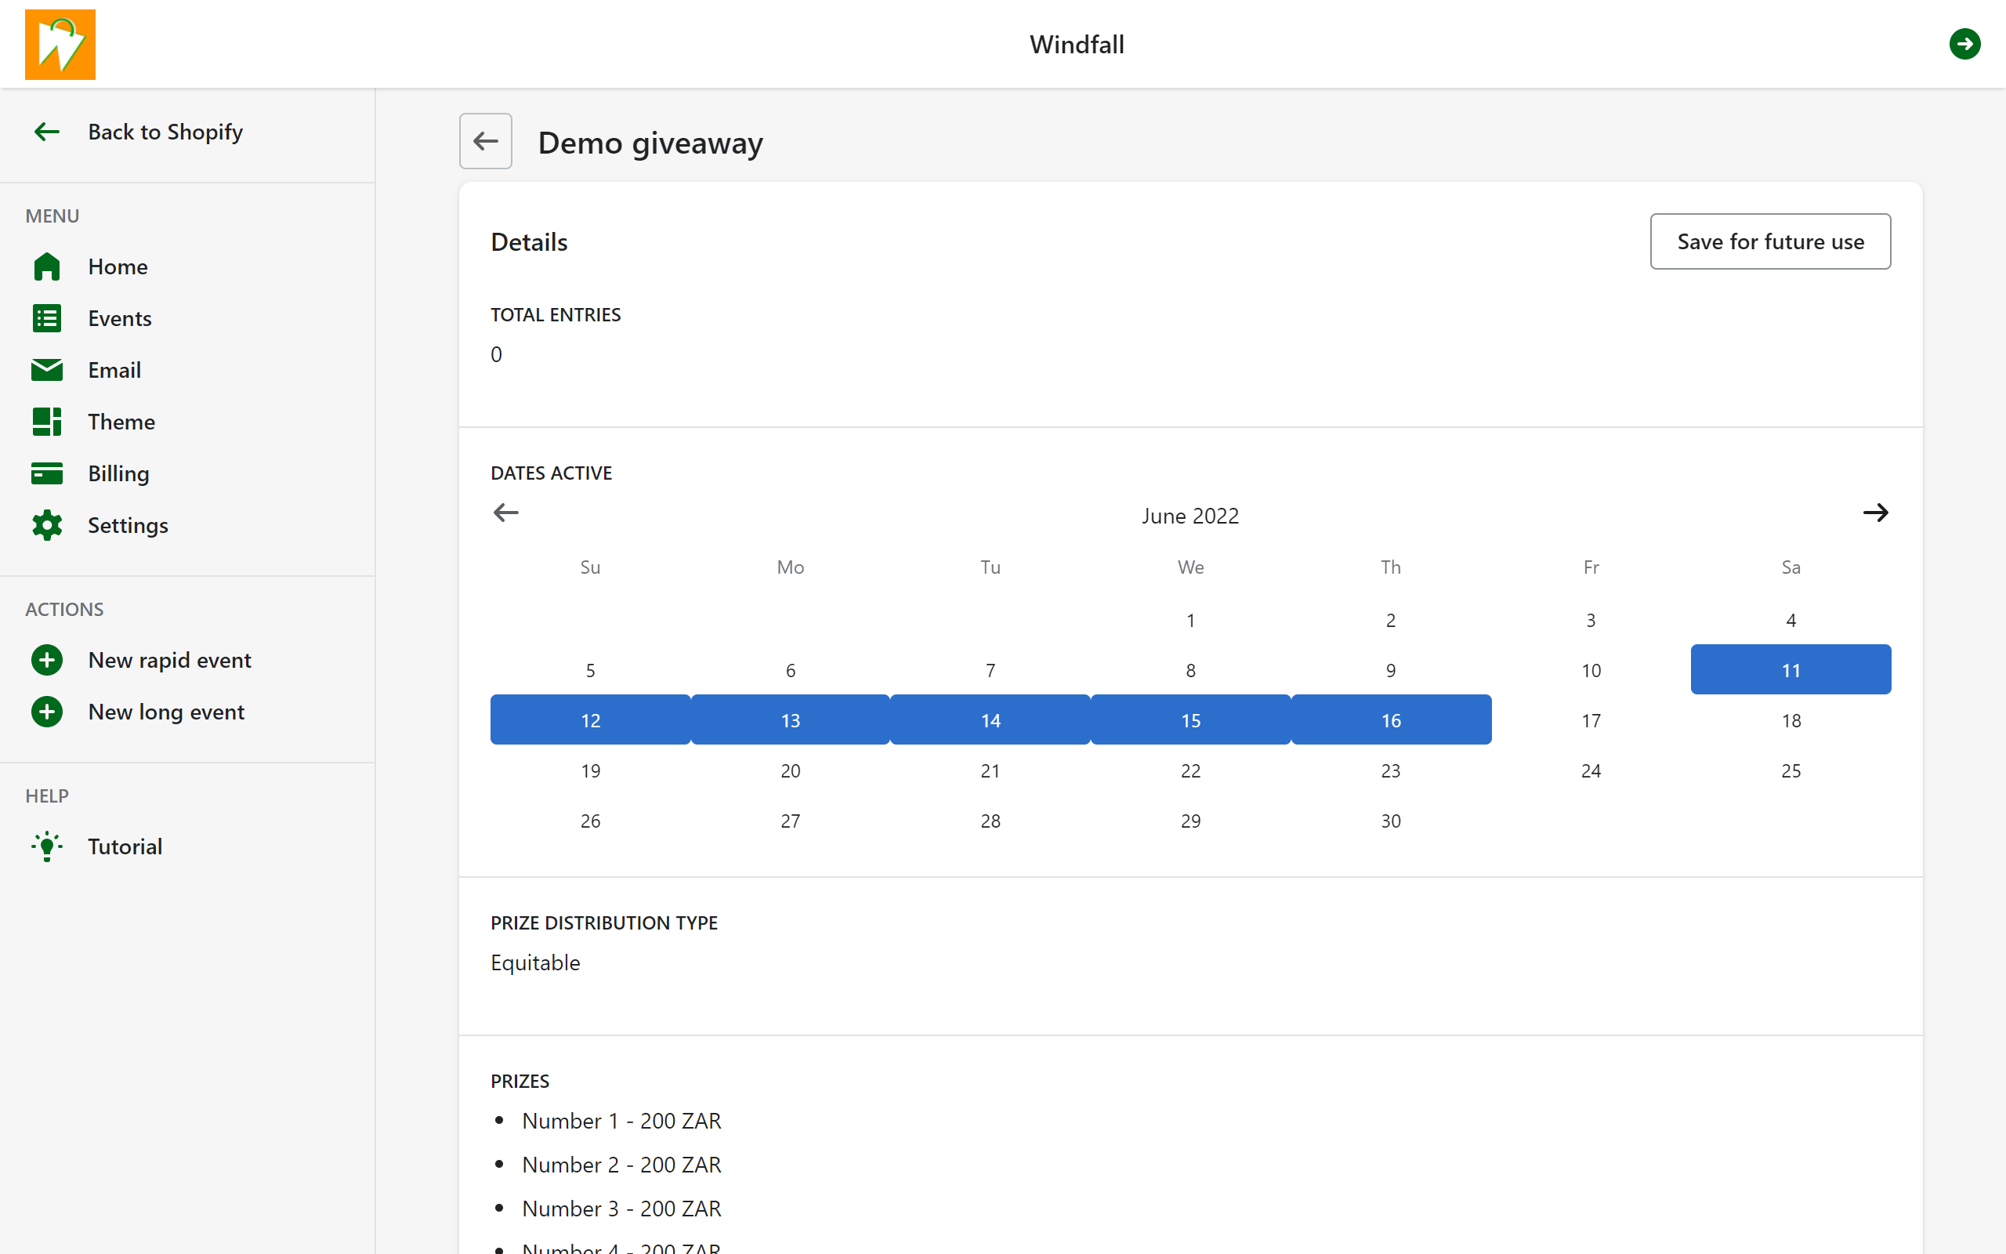
Task: Select date June 15 on calendar
Action: 1190,718
